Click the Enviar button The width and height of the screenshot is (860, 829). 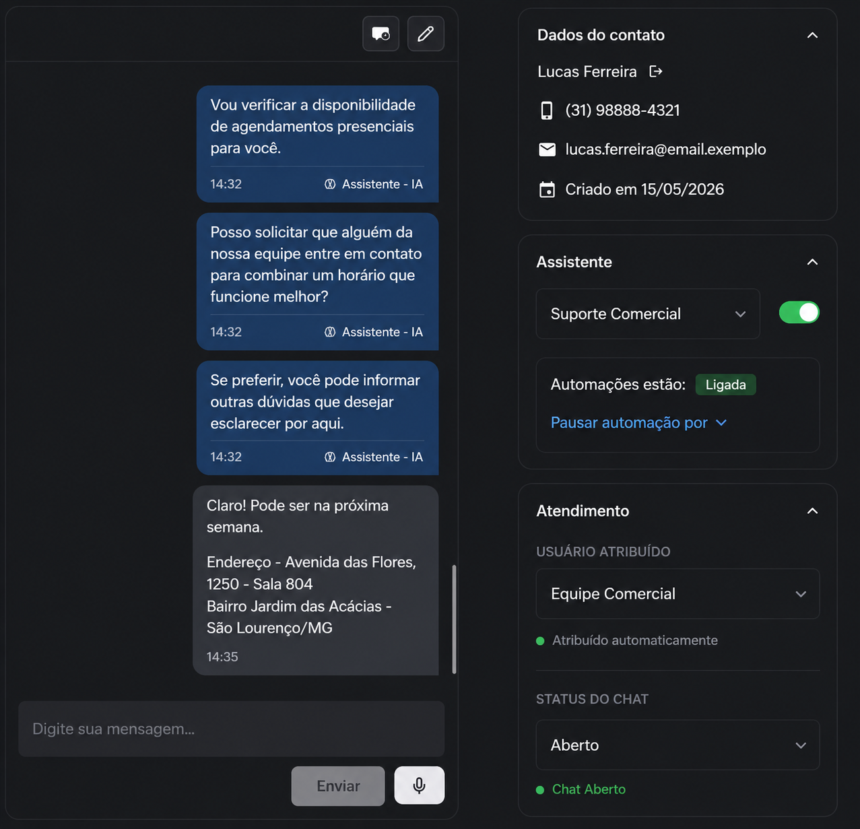[x=338, y=786]
